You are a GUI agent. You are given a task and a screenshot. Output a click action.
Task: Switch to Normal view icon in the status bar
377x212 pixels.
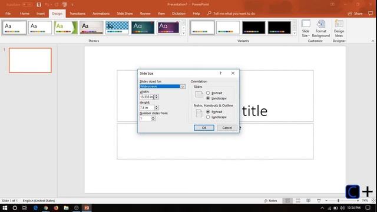pyautogui.click(x=287, y=200)
